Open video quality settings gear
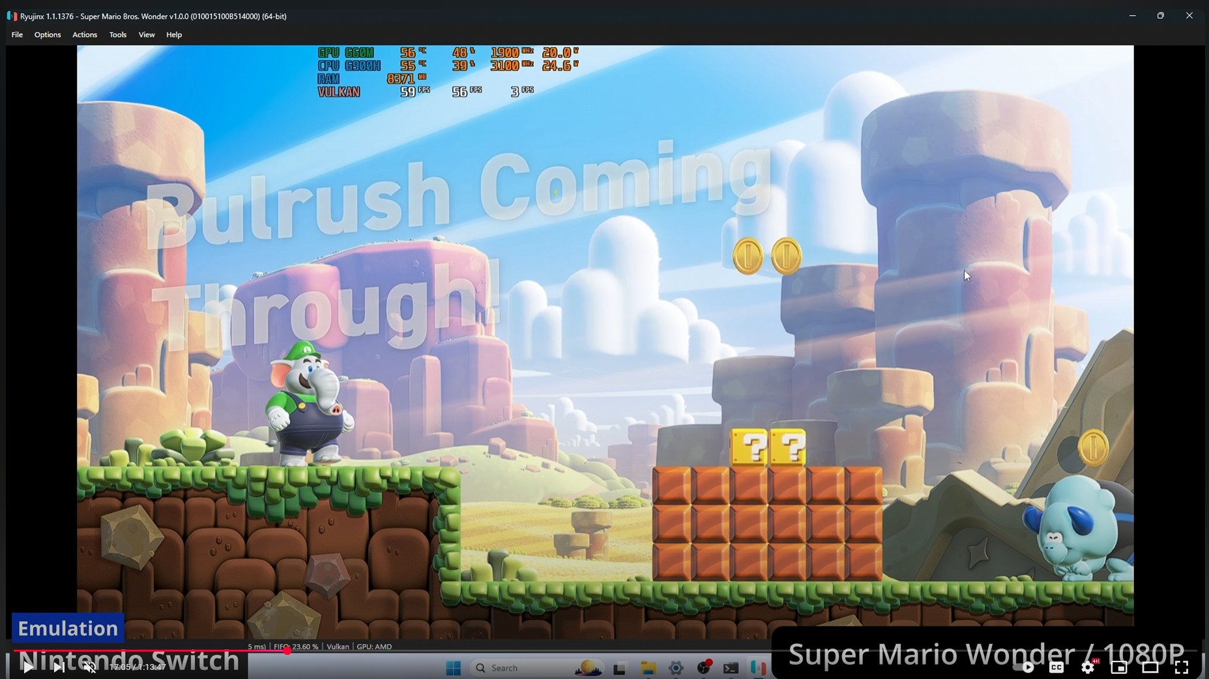The height and width of the screenshot is (679, 1209). 1088,667
